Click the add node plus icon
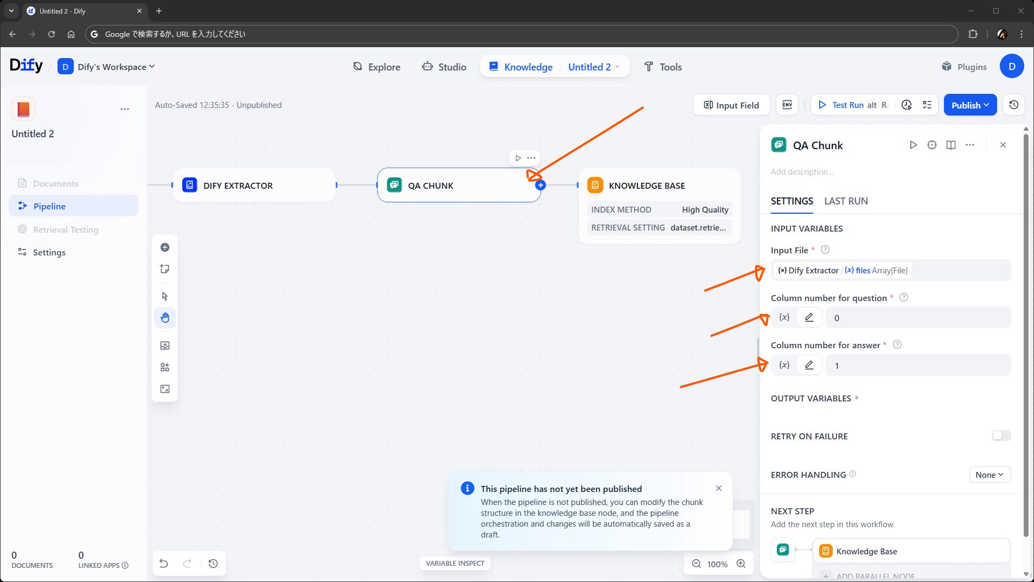Image resolution: width=1034 pixels, height=582 pixels. click(165, 247)
